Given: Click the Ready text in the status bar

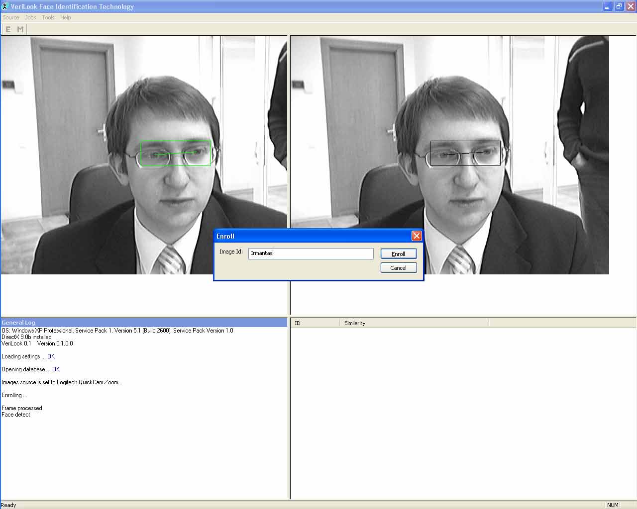Looking at the screenshot, I should click(x=8, y=505).
